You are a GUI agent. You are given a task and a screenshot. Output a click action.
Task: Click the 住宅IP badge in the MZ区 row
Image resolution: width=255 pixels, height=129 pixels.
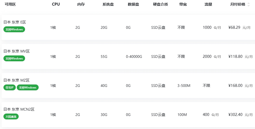pos(10,87)
